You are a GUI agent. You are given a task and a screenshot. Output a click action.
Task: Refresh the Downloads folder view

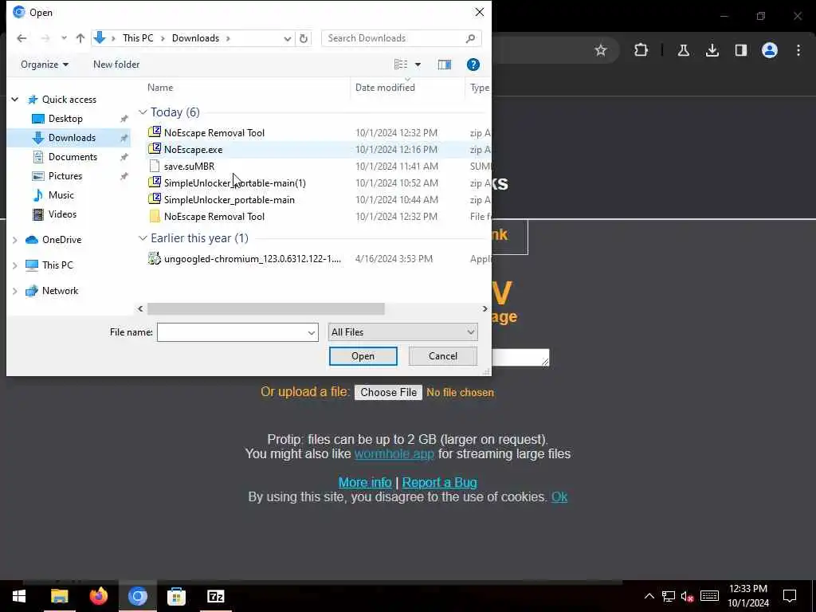(x=304, y=38)
